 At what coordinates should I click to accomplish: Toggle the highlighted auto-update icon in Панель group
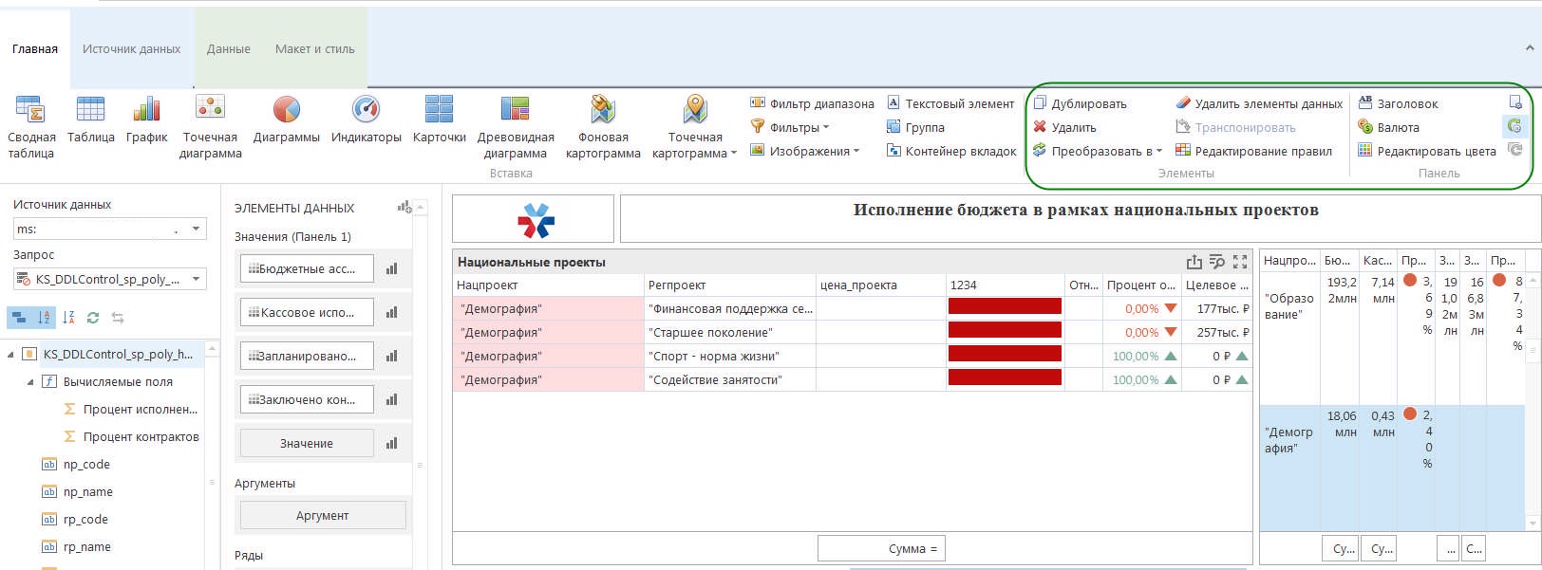point(1514,125)
